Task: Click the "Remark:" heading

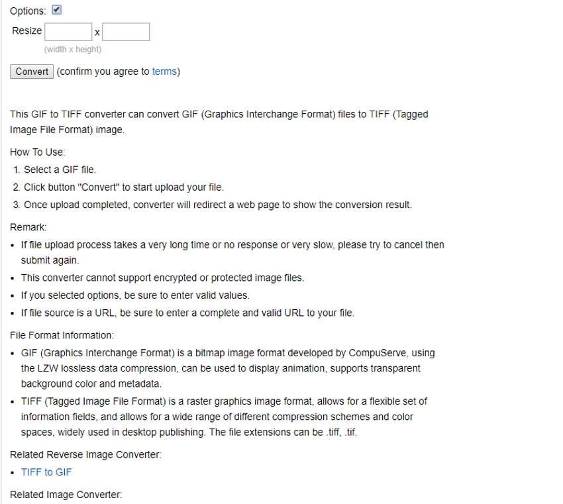Action: (28, 227)
